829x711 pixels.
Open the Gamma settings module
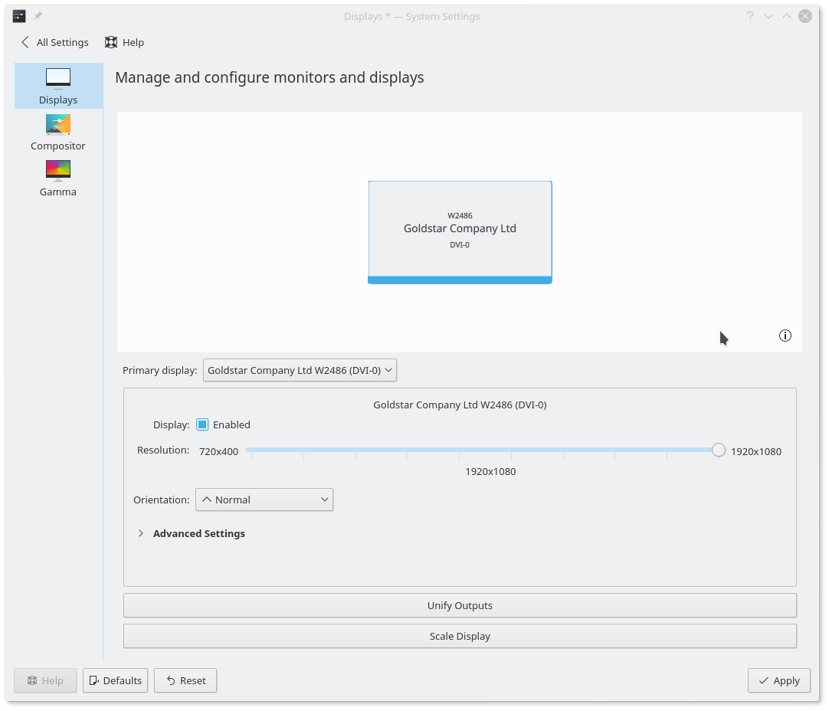point(58,179)
